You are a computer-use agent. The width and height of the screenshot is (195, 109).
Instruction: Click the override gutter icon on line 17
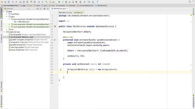pyautogui.click(x=55, y=40)
